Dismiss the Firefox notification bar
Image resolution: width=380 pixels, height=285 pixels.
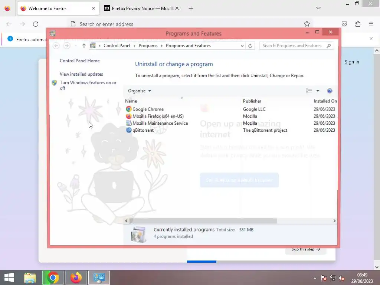[x=371, y=39]
